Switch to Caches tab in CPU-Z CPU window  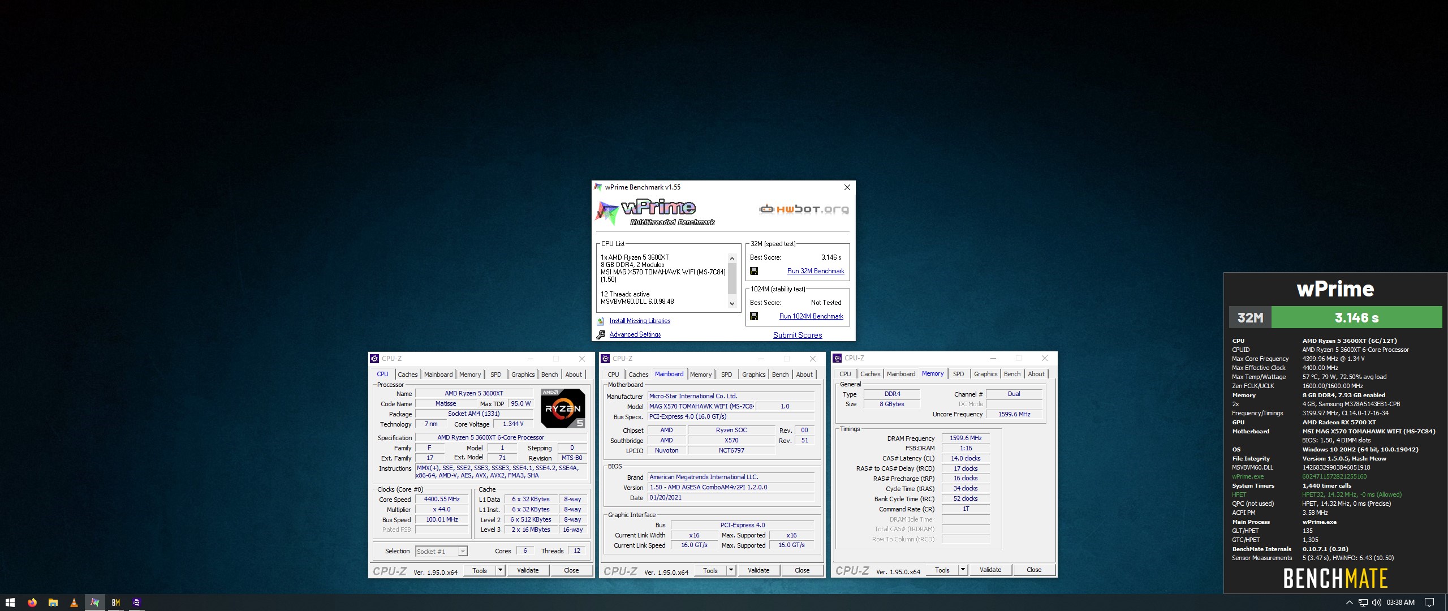point(407,375)
